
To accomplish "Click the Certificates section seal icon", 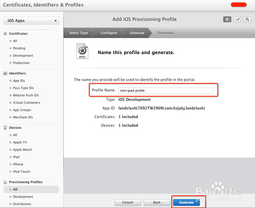I will [x=5, y=34].
